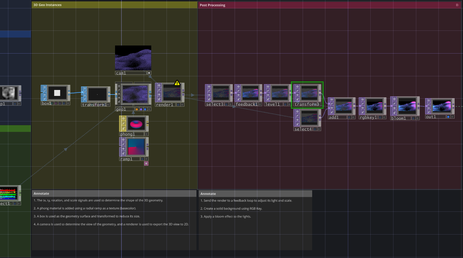Click the circular viewer flag on bloom1
Image resolution: width=463 pixels, height=258 pixels.
(x=394, y=99)
